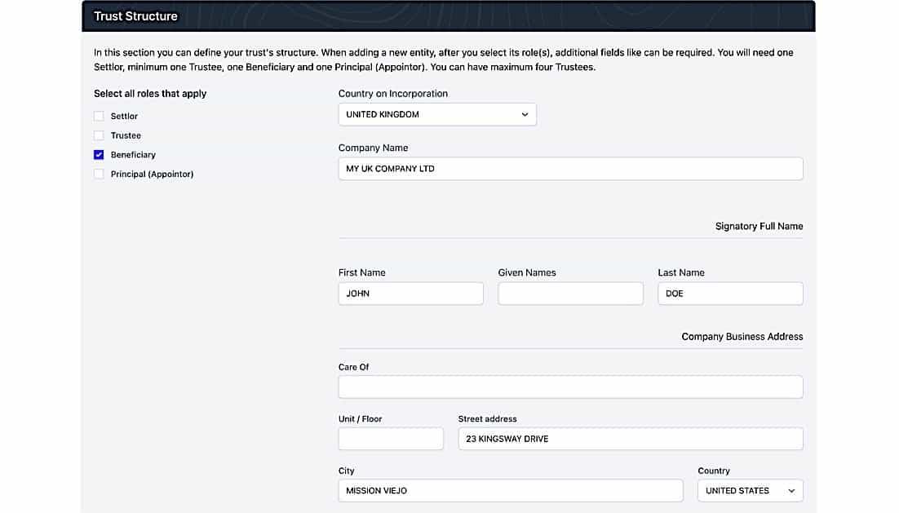Click the Company Name input field
Screen dimensions: 899x513
[x=570, y=169]
